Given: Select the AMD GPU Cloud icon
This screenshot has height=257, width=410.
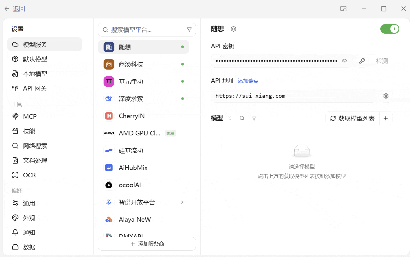Looking at the screenshot, I should pos(109,133).
